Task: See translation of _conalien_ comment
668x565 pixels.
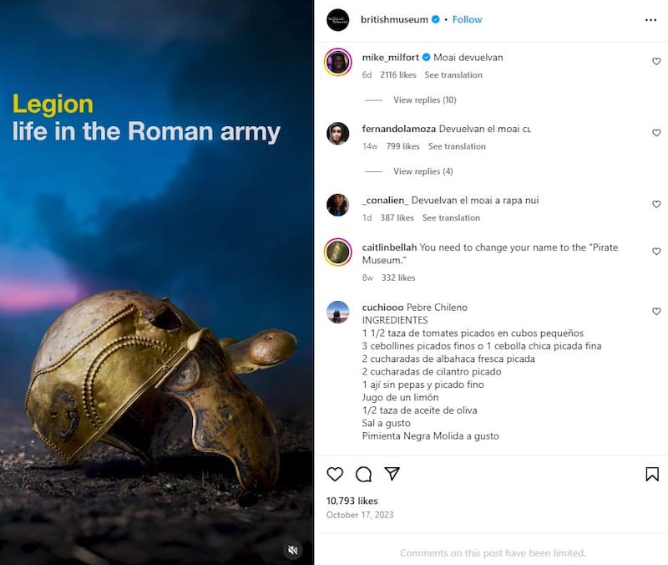Action: [451, 218]
